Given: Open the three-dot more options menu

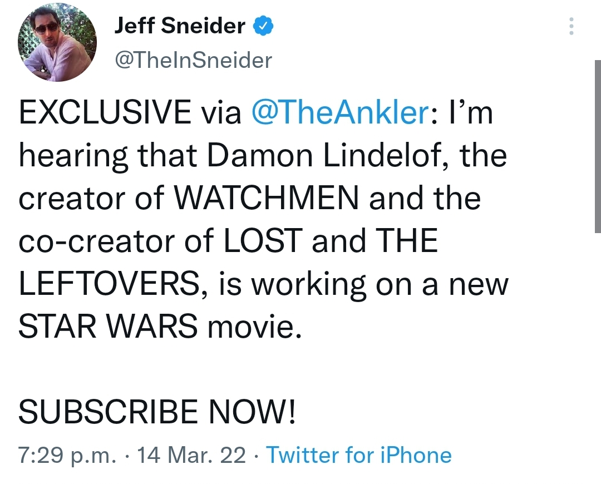Looking at the screenshot, I should click(x=571, y=26).
